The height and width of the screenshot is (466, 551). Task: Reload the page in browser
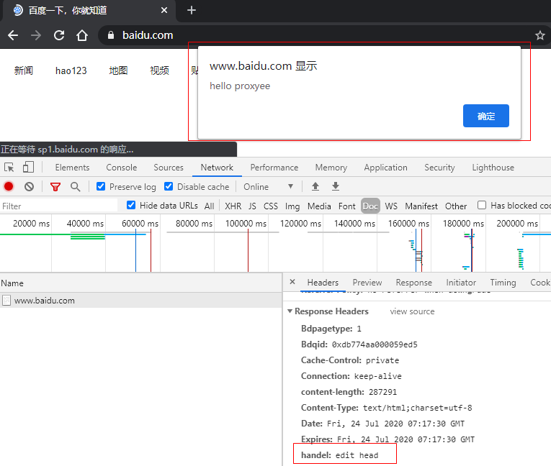[59, 35]
